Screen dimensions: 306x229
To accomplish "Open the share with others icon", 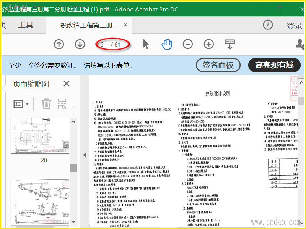I will pyautogui.click(x=300, y=44).
